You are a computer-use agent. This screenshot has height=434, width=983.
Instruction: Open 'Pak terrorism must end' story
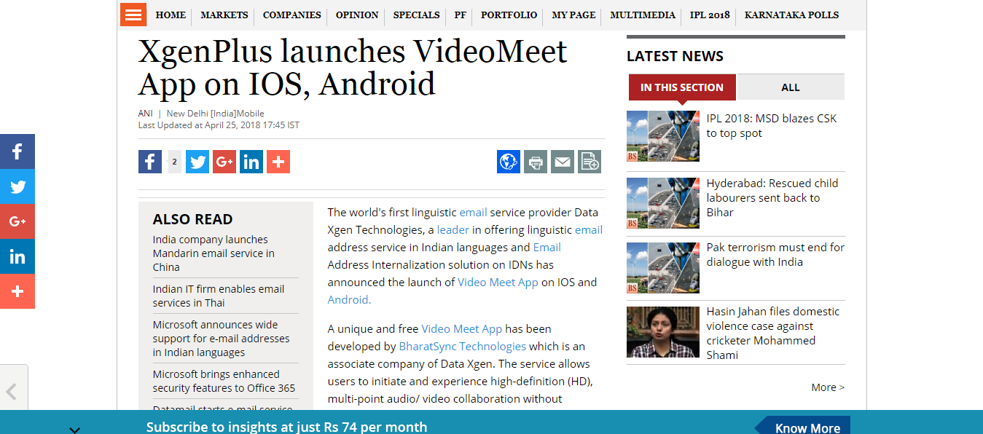coord(775,255)
